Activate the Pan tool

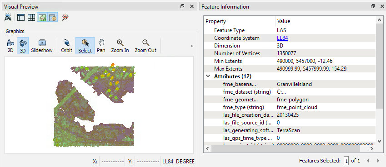pyautogui.click(x=101, y=46)
